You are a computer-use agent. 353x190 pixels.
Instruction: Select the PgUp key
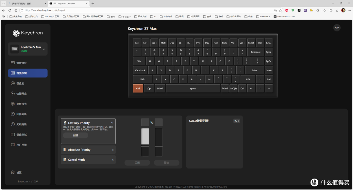click(269, 52)
